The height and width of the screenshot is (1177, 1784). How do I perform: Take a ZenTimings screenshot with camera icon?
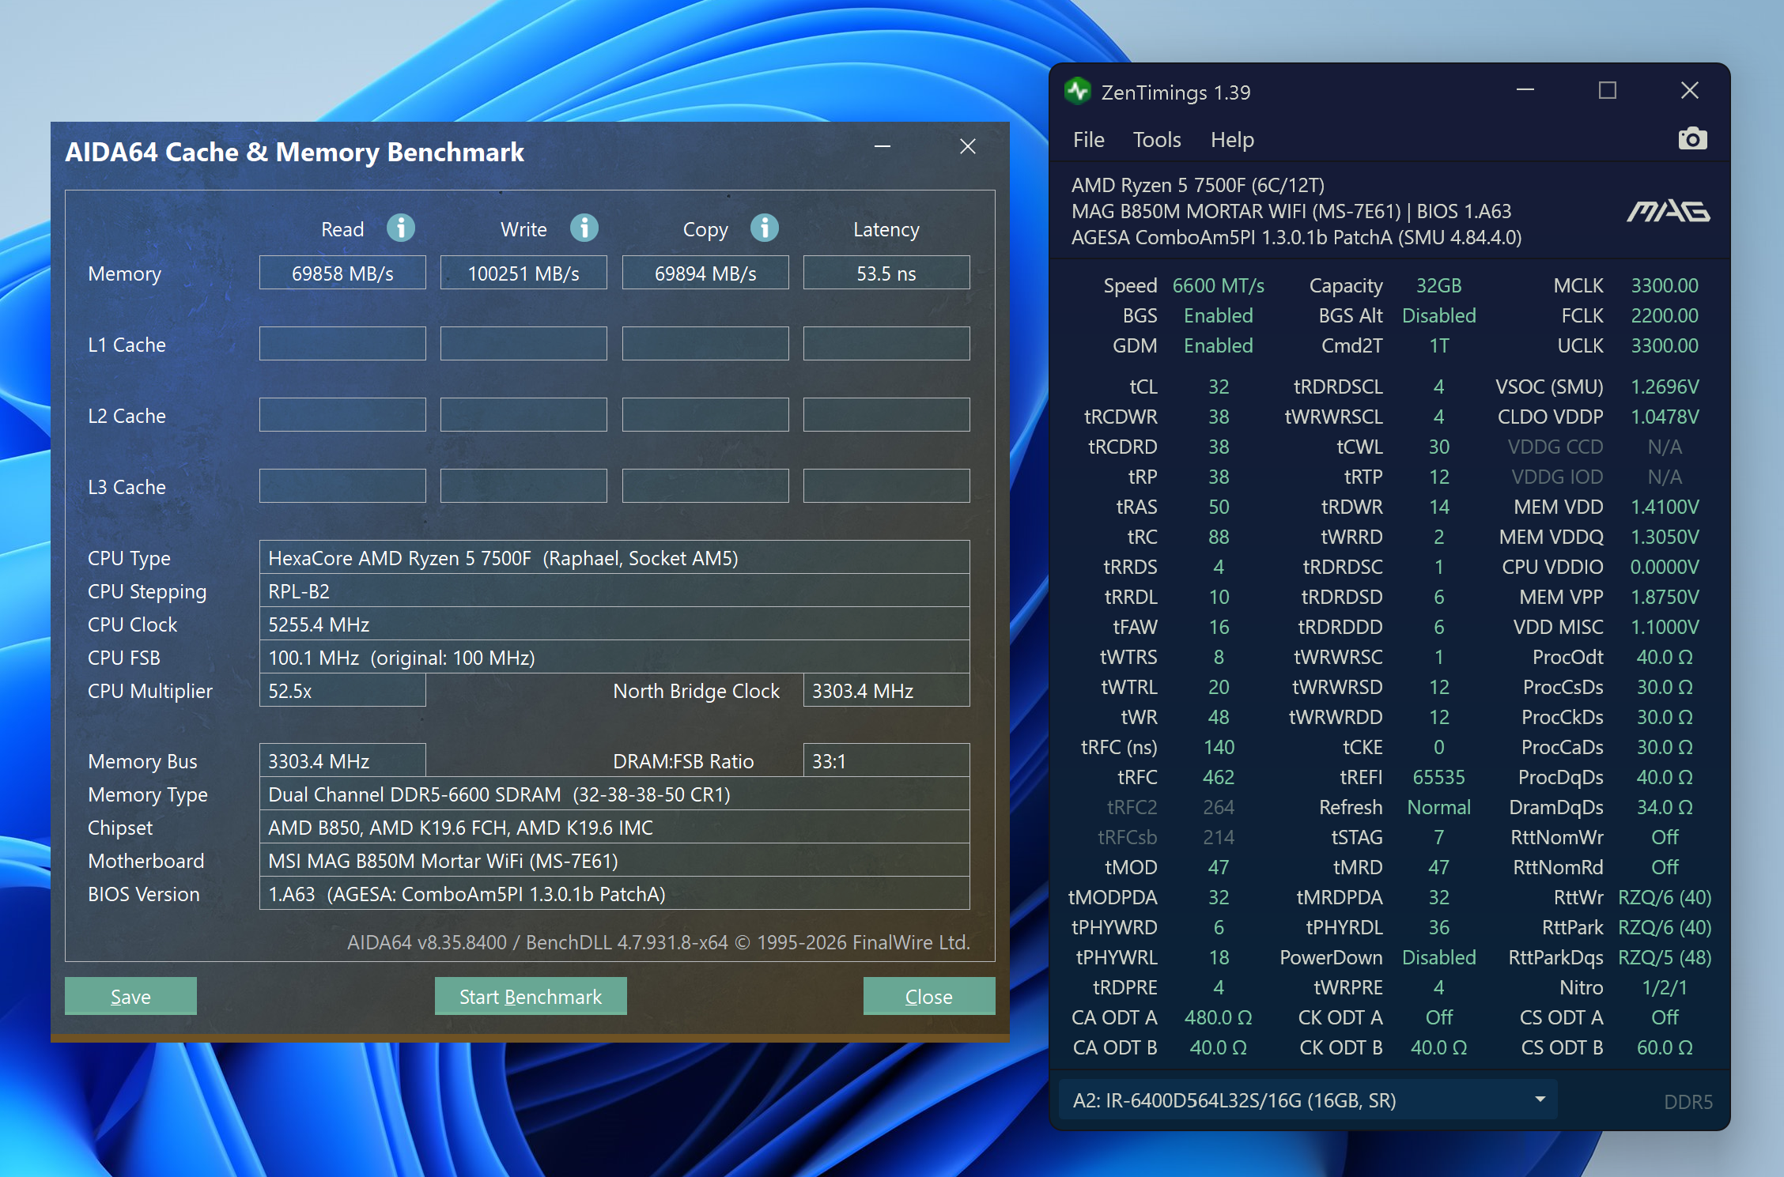coord(1692,139)
